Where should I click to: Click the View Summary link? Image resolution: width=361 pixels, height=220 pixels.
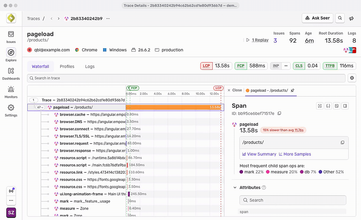pyautogui.click(x=259, y=154)
